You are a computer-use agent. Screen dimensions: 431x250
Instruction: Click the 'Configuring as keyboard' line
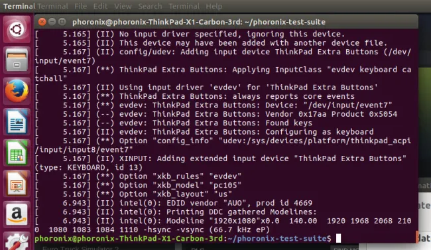[x=204, y=132]
